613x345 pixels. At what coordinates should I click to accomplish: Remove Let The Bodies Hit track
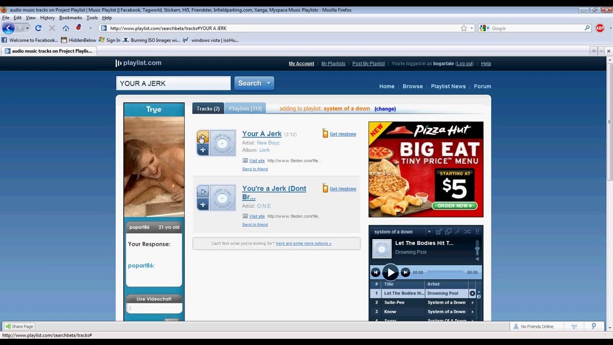coord(472,293)
